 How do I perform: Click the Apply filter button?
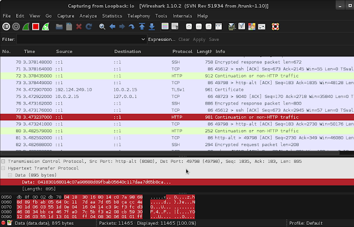point(199,39)
